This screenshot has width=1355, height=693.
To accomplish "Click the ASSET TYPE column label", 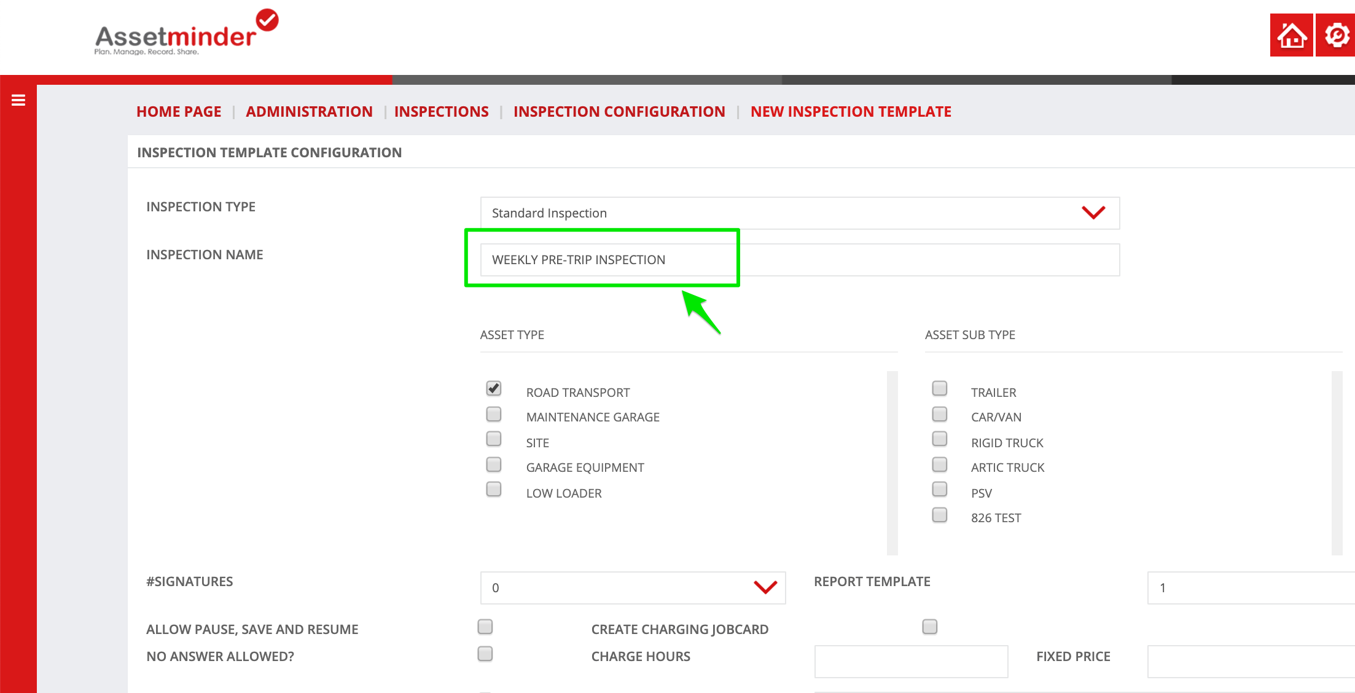I will pyautogui.click(x=512, y=335).
